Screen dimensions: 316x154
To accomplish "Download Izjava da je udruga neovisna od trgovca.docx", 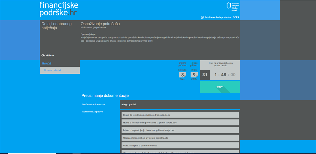I will point(147,115).
